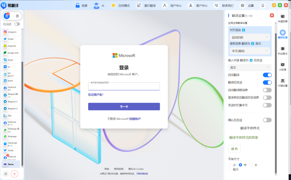The width and height of the screenshot is (291, 180).
Task: Open AI助理 panel in right rail
Action: pos(283,67)
